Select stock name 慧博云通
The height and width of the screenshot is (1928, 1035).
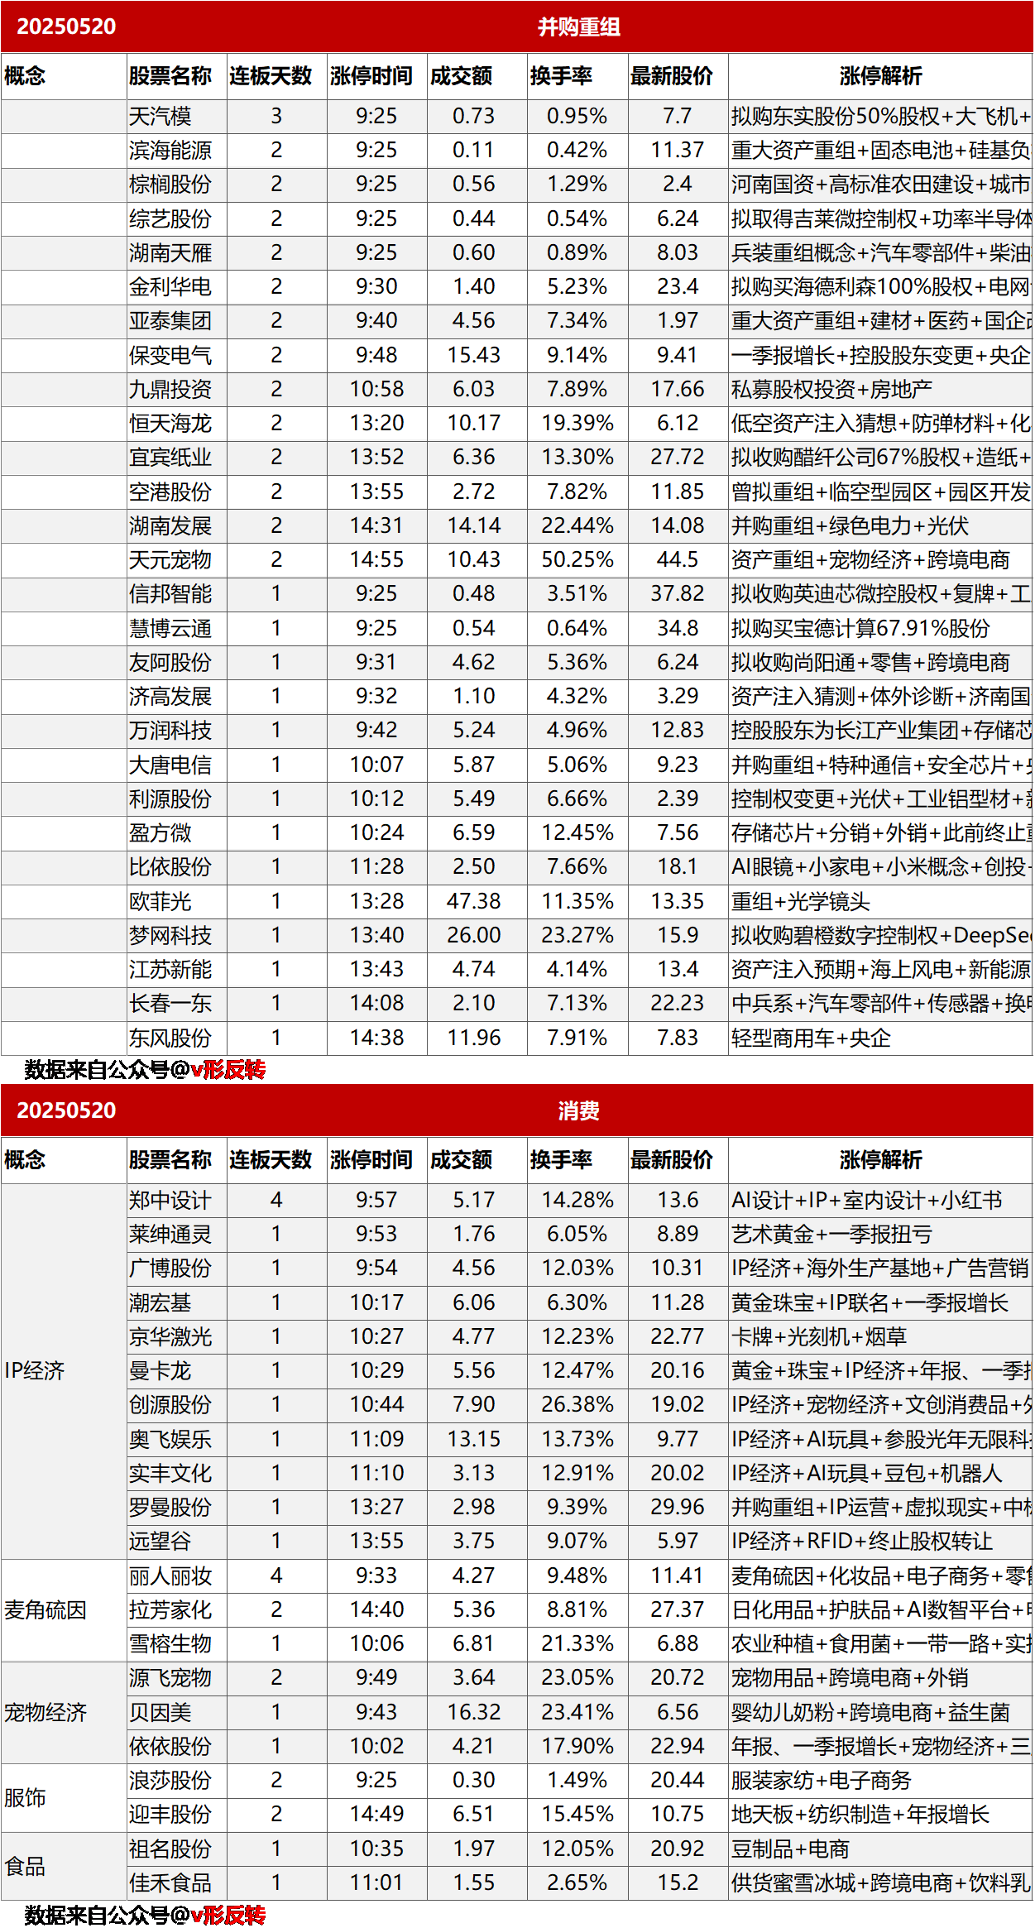click(x=170, y=628)
